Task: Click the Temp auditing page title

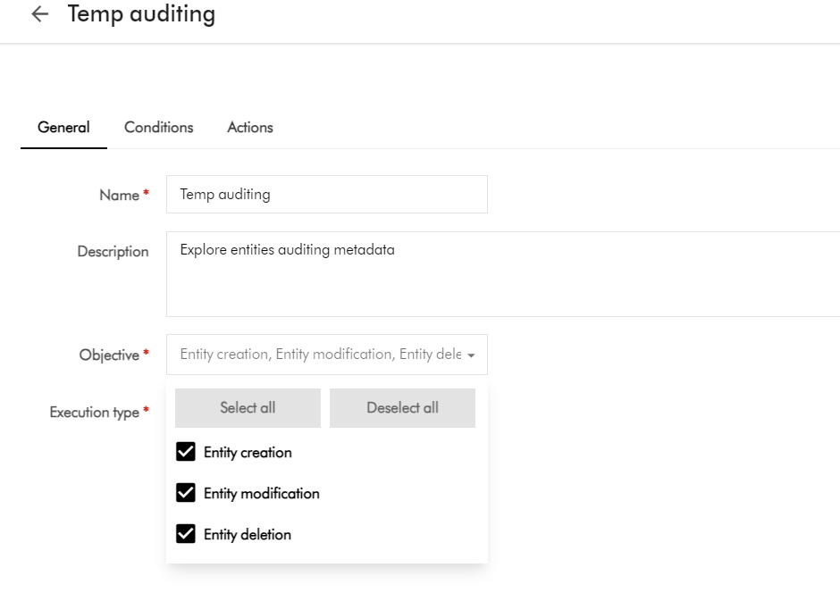Action: pos(141,14)
